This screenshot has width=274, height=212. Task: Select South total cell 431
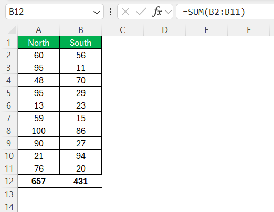click(81, 181)
